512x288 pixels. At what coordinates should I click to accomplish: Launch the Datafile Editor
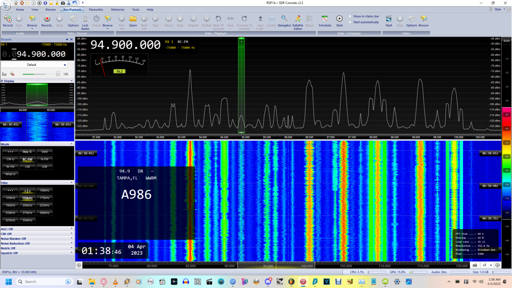tap(298, 22)
